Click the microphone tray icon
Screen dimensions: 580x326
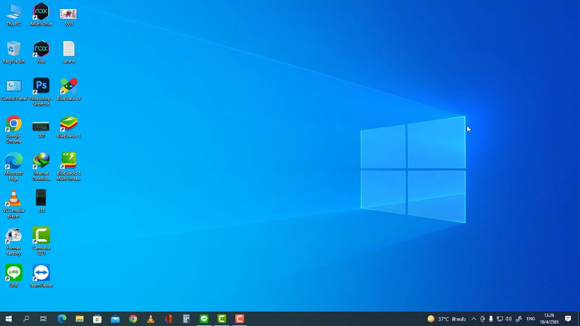pos(491,319)
